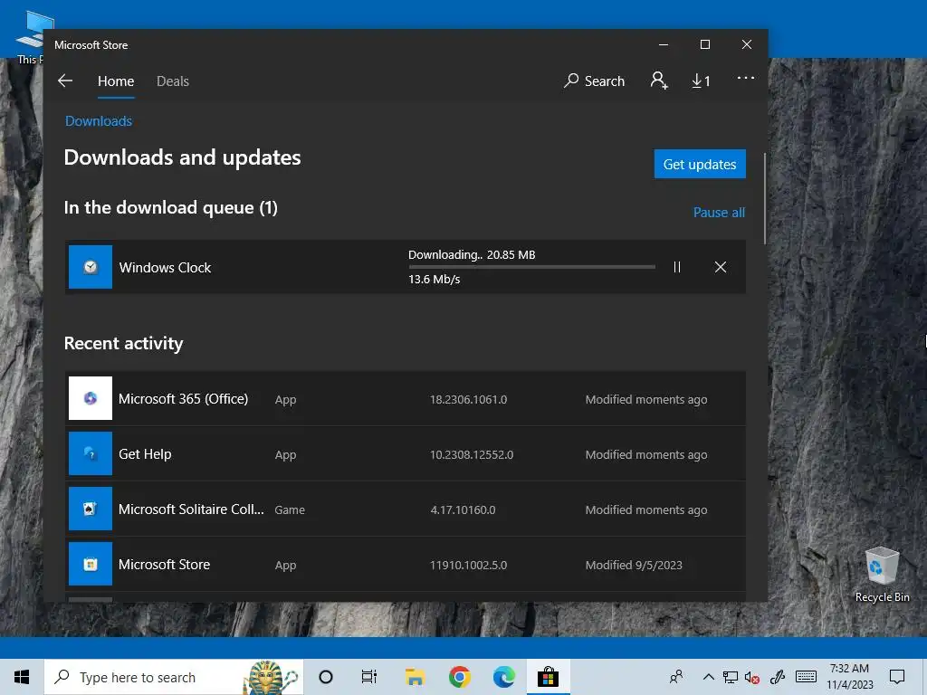
Task: Cancel the Windows Clock download
Action: (x=720, y=267)
